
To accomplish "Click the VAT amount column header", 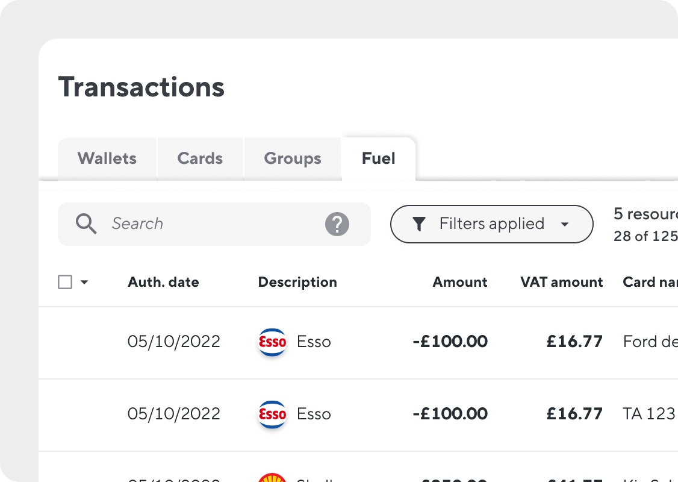I will point(562,282).
